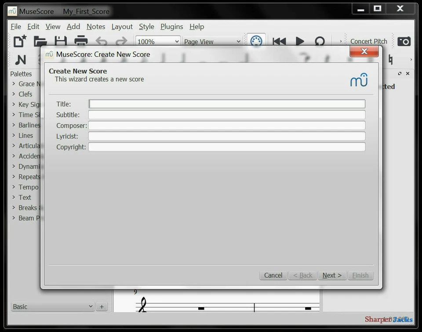Print the score
This screenshot has width=422, height=332.
[80, 40]
